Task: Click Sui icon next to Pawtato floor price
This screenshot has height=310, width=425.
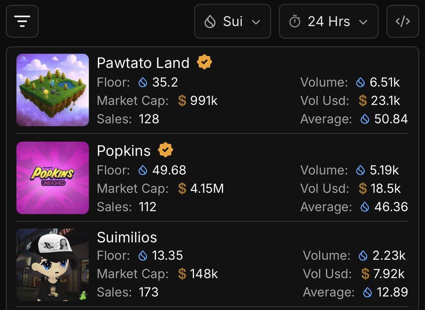Action: click(143, 83)
